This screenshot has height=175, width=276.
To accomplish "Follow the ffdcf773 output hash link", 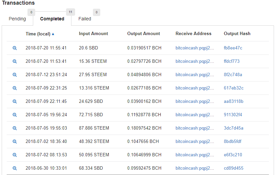I will pyautogui.click(x=232, y=61).
